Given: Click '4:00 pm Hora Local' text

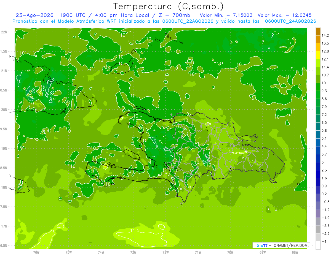Looking at the screenshot, I should click(122, 15).
